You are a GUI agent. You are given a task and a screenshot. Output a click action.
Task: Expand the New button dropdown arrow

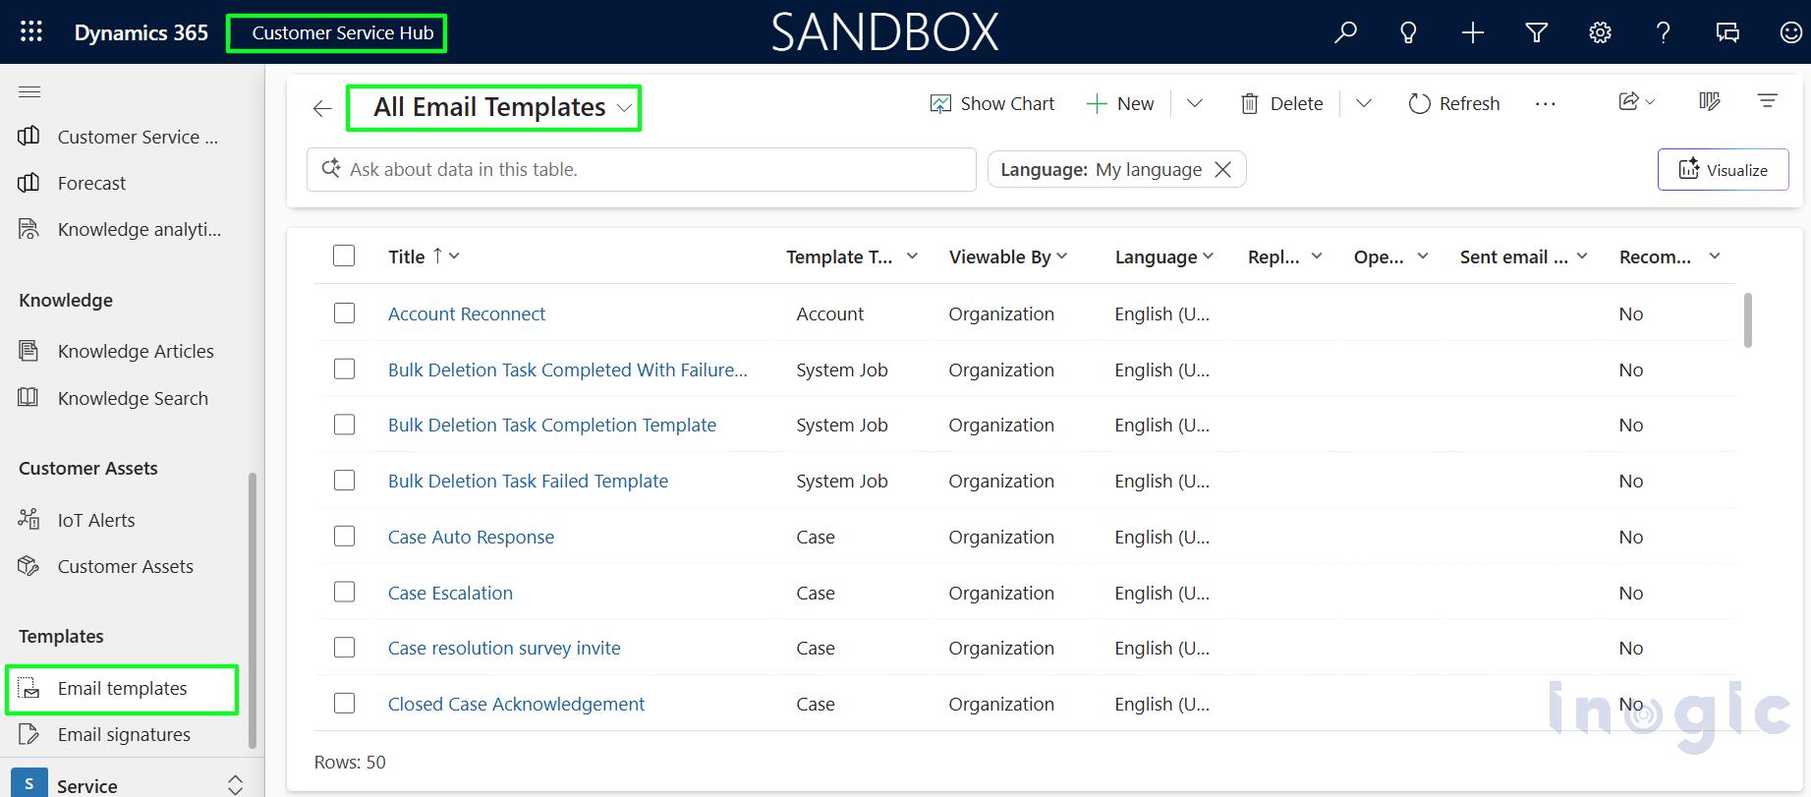click(x=1194, y=103)
